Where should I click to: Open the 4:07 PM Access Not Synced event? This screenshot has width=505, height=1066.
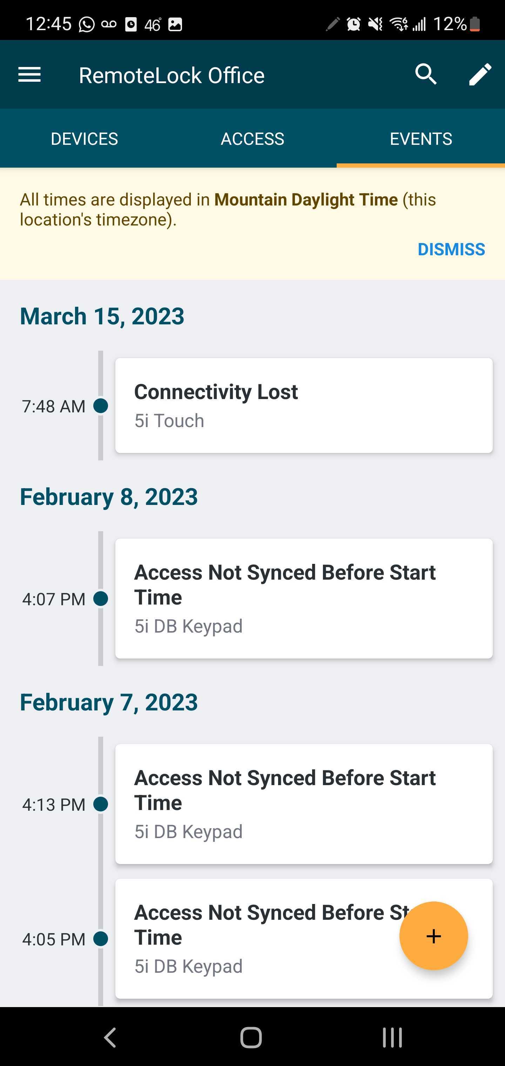pos(304,598)
